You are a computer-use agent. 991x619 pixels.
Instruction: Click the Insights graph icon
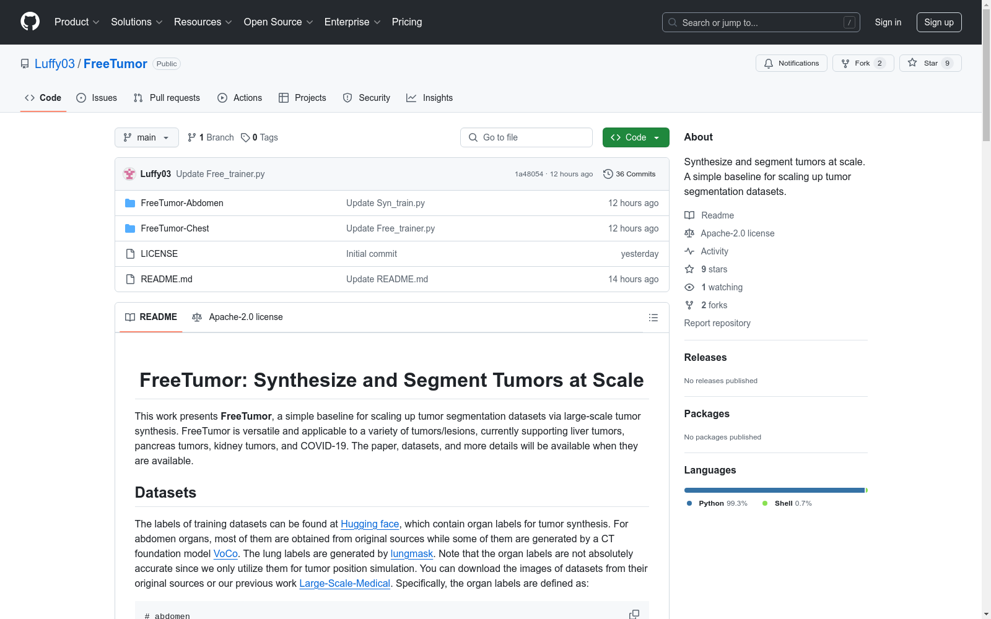(411, 98)
